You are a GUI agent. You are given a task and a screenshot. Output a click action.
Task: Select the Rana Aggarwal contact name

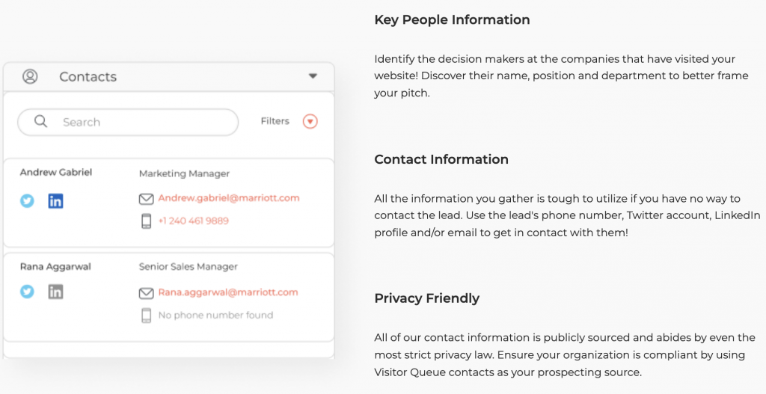pyautogui.click(x=55, y=267)
